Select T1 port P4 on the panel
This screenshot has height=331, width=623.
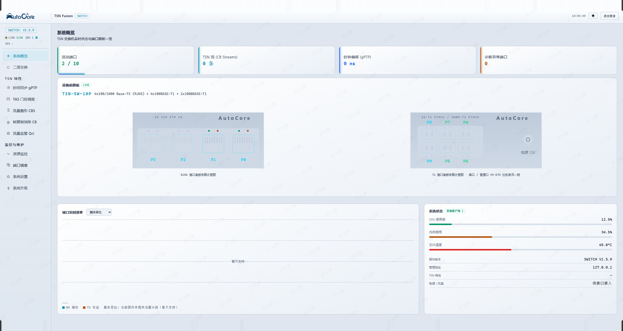point(466,148)
